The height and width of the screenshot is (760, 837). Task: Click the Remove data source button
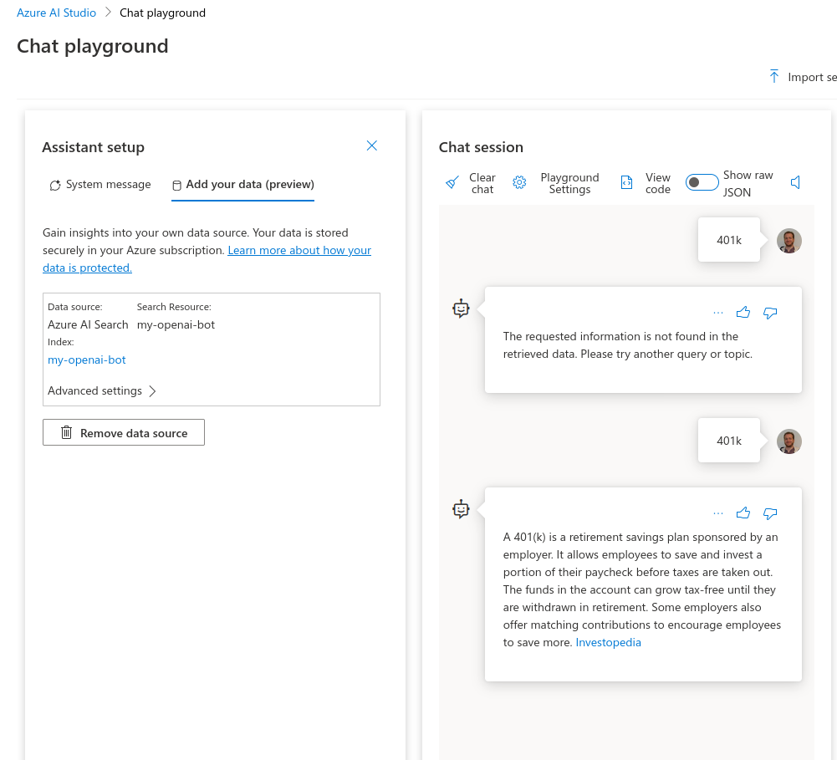click(x=123, y=432)
